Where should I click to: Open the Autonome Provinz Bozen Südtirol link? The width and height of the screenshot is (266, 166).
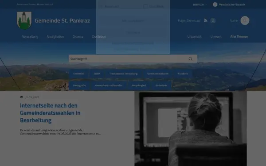[x=35, y=4]
